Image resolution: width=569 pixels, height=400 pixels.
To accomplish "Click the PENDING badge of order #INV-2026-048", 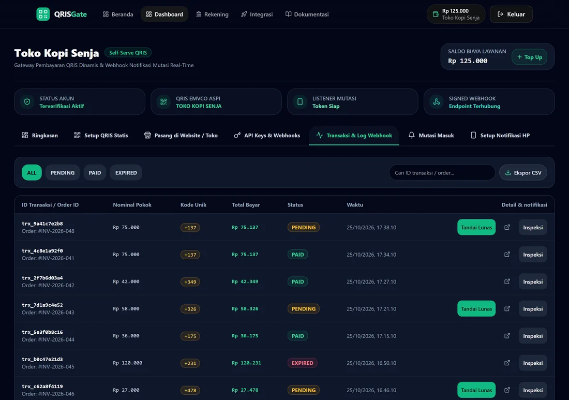I will tap(303, 227).
